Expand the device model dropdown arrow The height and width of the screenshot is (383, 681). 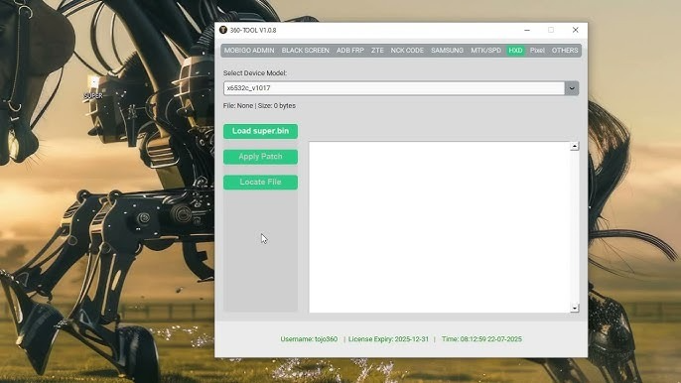572,88
